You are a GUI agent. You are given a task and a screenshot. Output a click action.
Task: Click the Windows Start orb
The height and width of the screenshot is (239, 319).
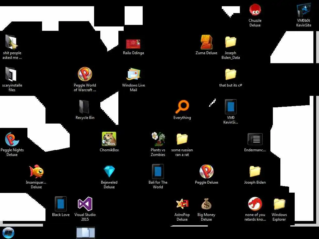8,233
